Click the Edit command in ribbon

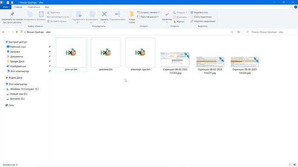pyautogui.click(x=180, y=17)
